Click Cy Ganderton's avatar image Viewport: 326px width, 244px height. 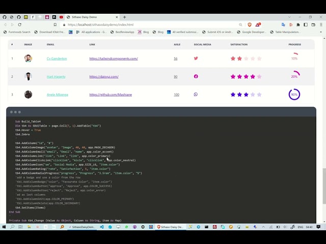click(x=28, y=58)
